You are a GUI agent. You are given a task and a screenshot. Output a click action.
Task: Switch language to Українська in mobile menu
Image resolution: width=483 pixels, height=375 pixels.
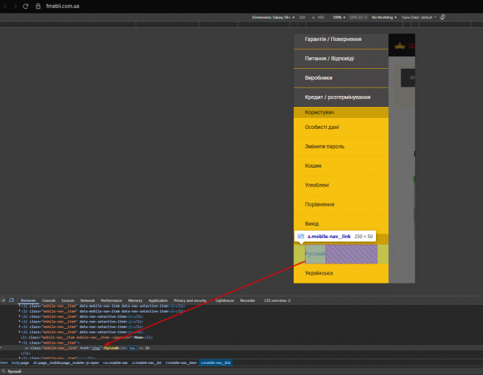click(341, 273)
